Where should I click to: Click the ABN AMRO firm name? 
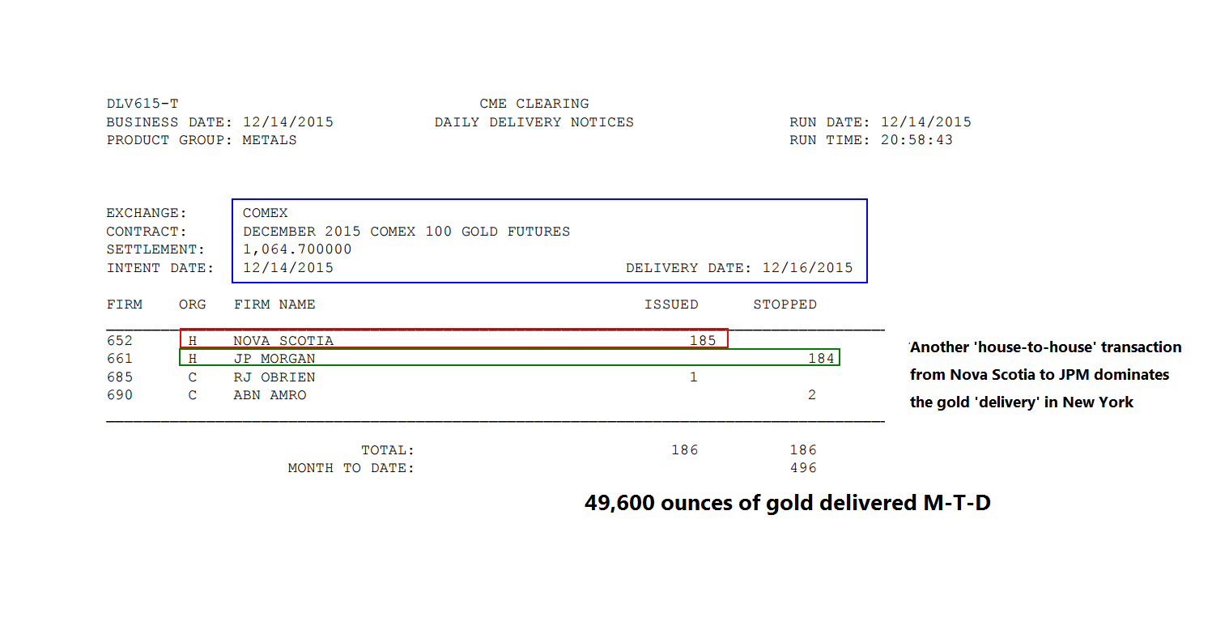pyautogui.click(x=270, y=395)
